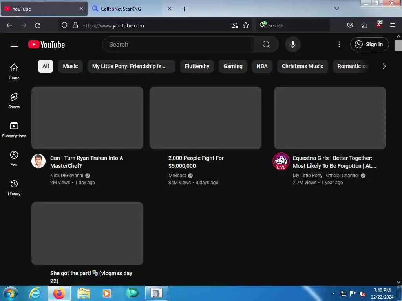402x301 pixels.
Task: Click the MrBeast video thumbnail
Action: (x=205, y=118)
